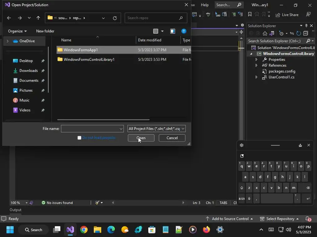Screen dimensions: 317x237
Task: Click Pending Changes Filter clock icon
Action: (x=281, y=33)
